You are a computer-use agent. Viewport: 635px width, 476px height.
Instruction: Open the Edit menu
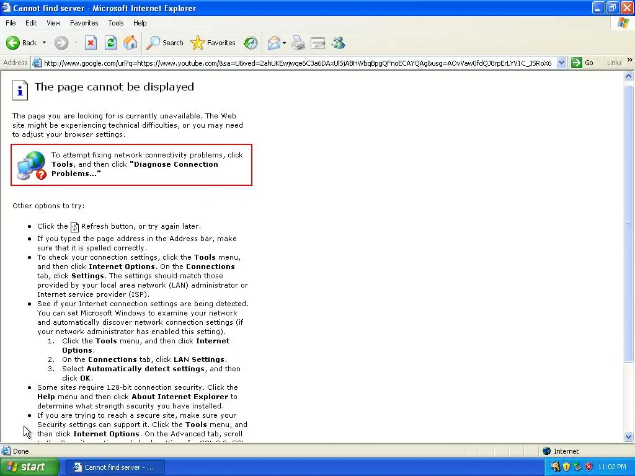[31, 23]
